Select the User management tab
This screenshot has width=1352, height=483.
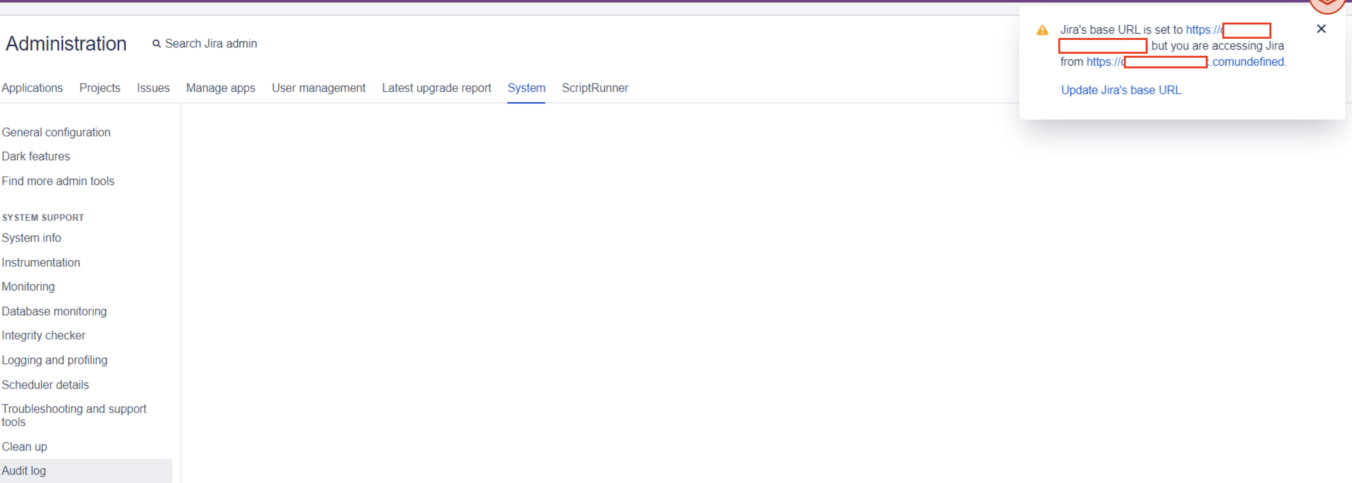tap(319, 88)
